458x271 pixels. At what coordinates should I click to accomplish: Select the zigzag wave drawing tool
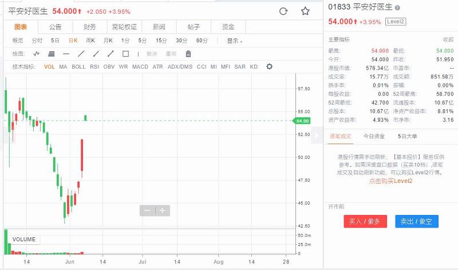[x=37, y=54]
